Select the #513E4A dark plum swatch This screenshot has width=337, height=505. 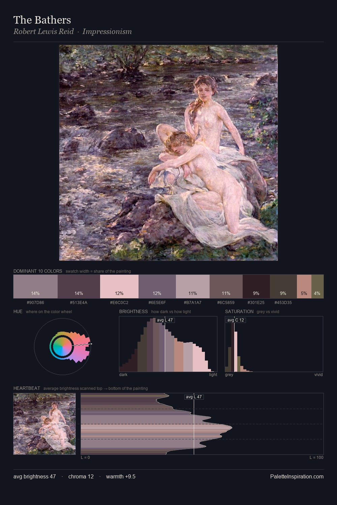(79, 287)
